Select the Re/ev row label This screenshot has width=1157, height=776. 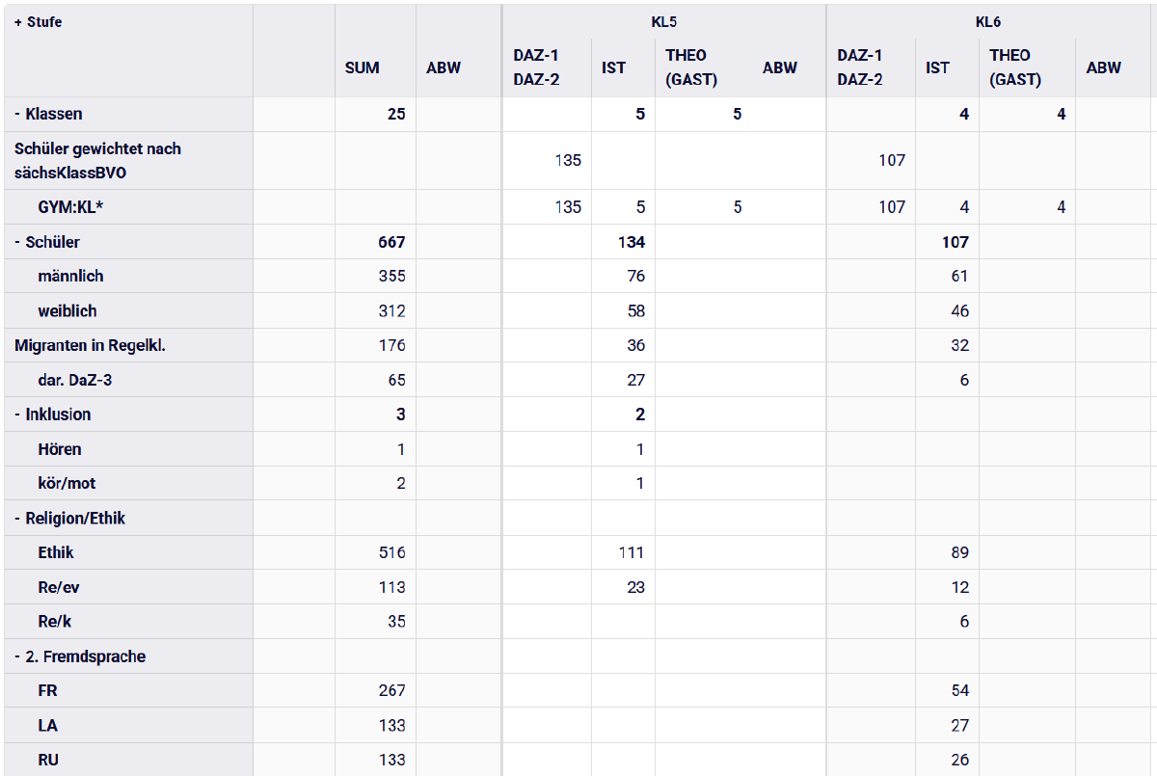[x=59, y=587]
